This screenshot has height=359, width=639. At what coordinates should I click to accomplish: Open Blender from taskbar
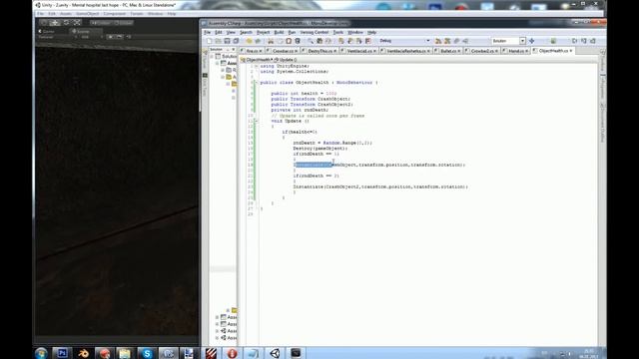click(83, 353)
